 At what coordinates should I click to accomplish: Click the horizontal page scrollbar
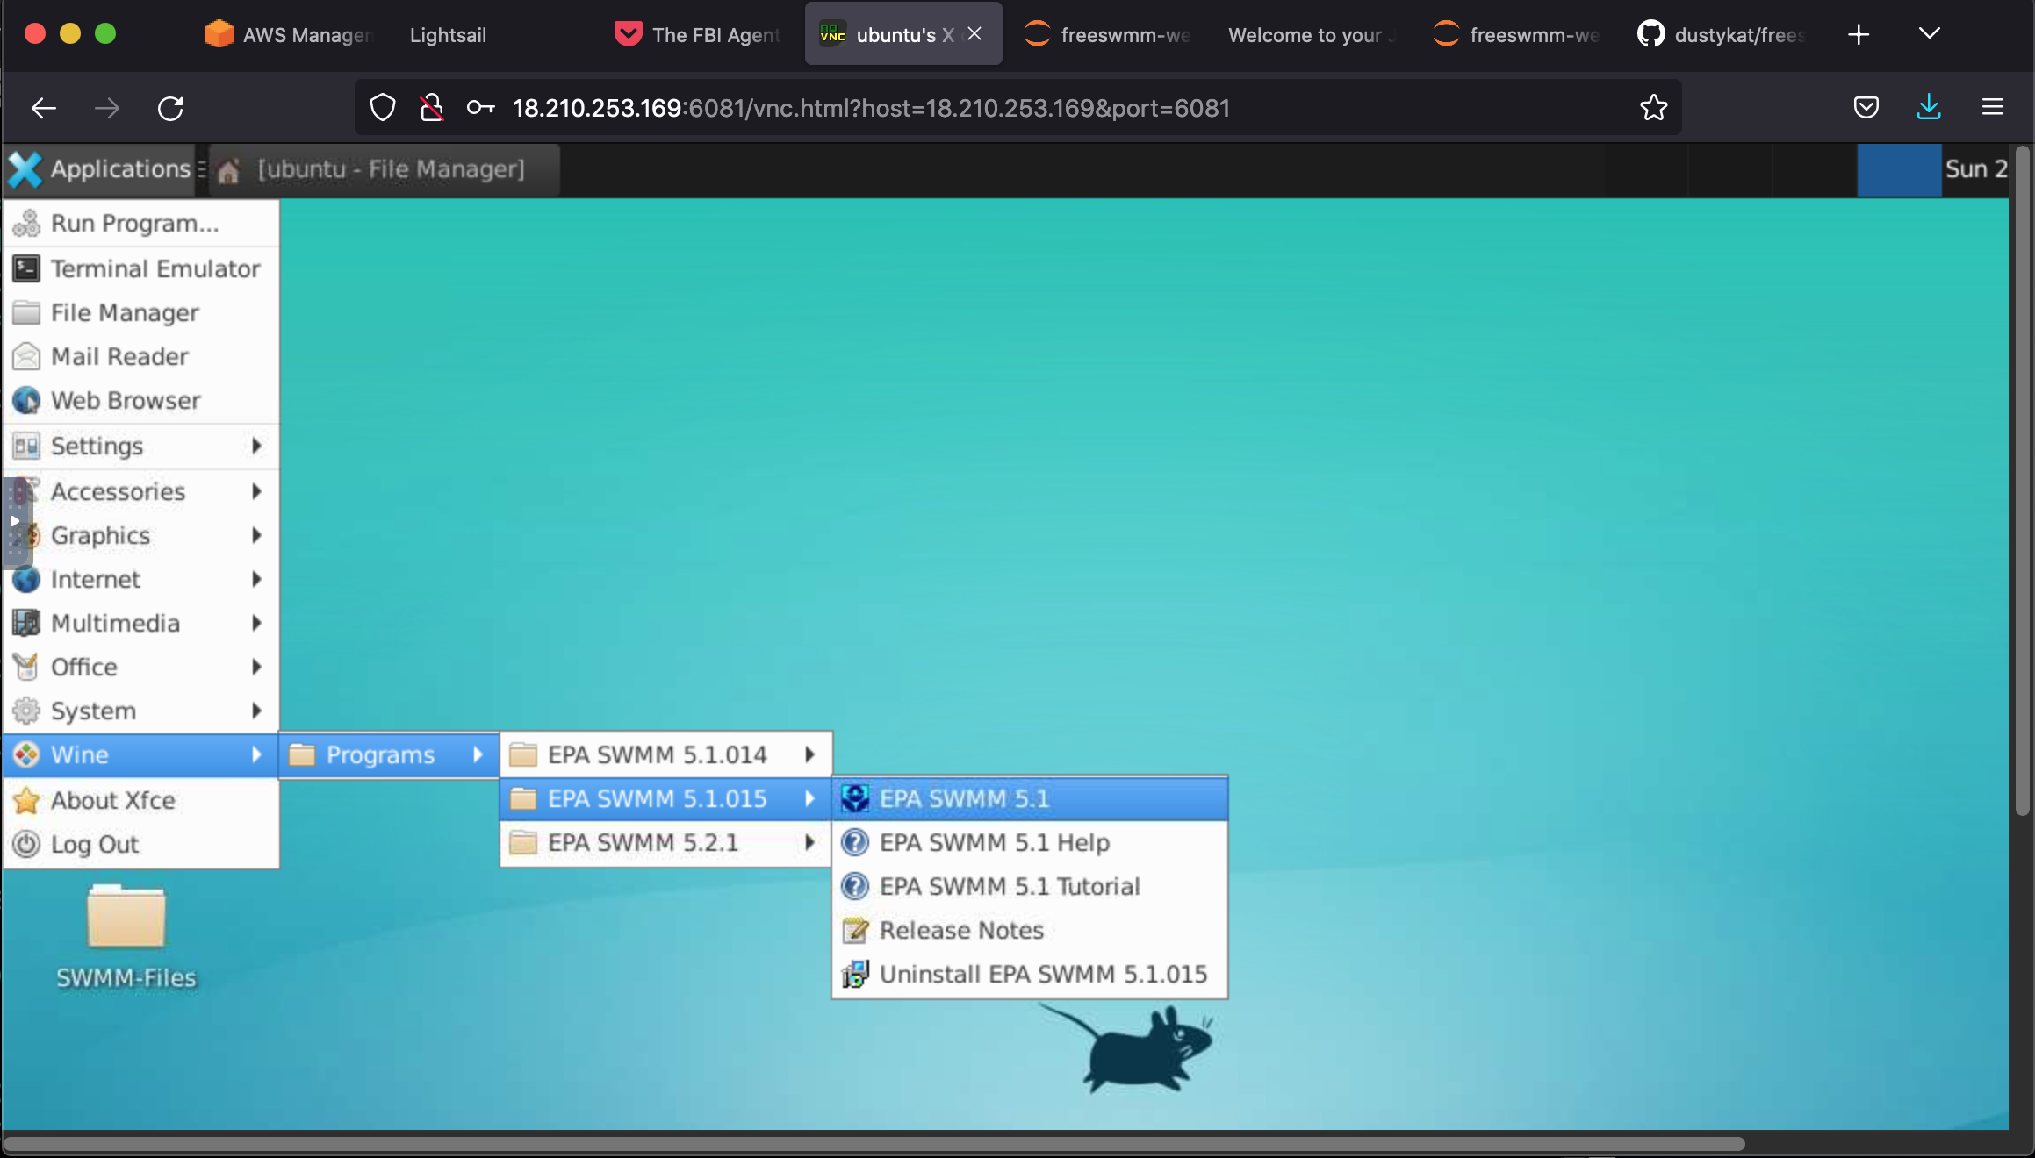pyautogui.click(x=874, y=1143)
